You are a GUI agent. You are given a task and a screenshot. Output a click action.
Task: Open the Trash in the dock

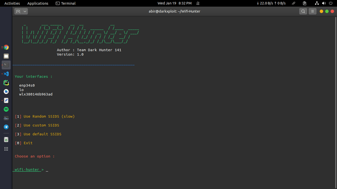tap(6, 139)
